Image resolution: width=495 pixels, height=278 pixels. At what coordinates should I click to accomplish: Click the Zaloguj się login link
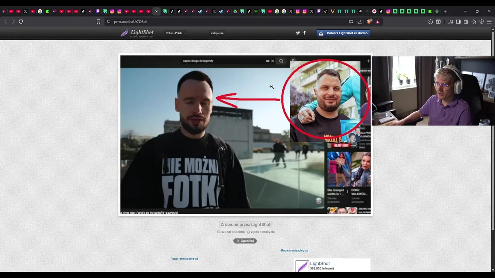(x=217, y=33)
